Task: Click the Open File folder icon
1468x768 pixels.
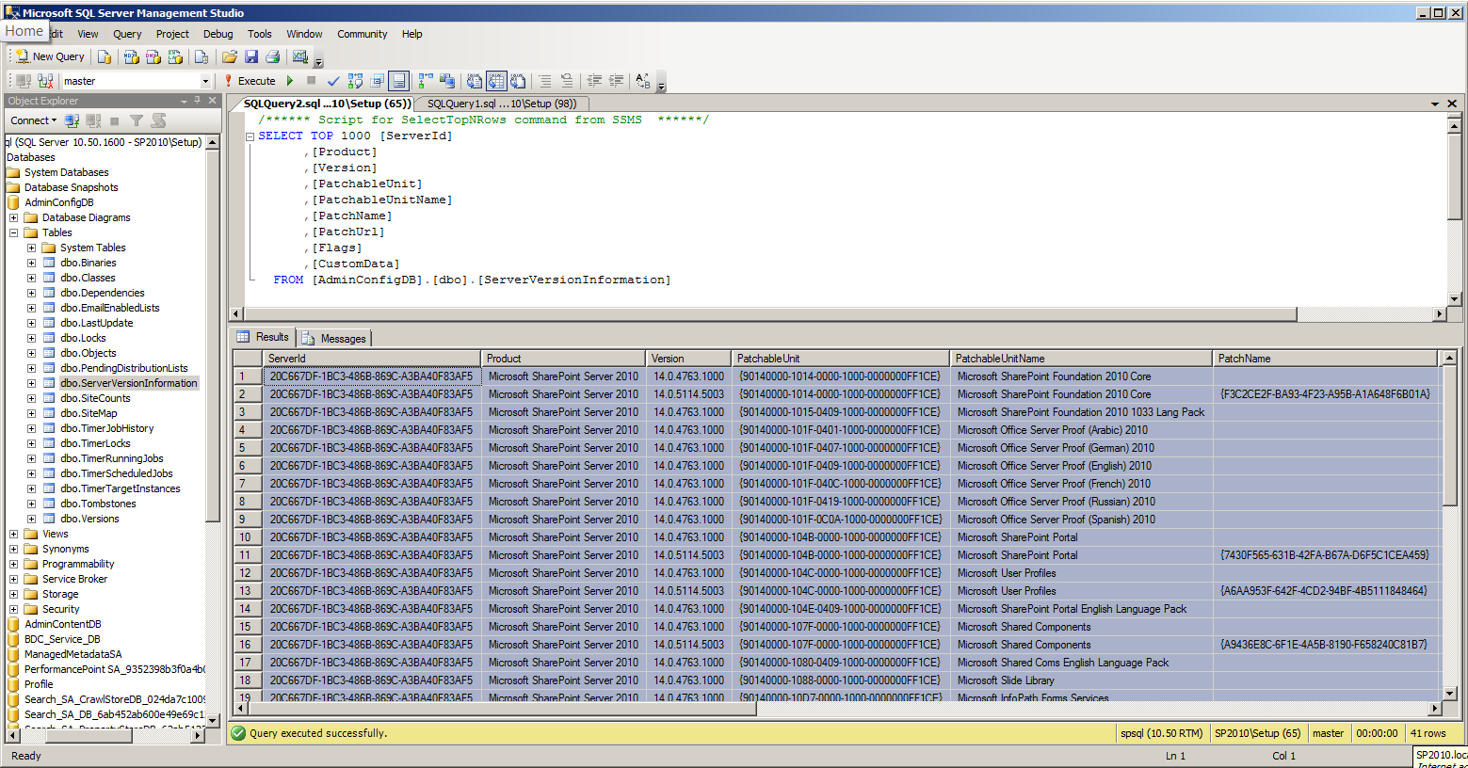Action: tap(230, 56)
